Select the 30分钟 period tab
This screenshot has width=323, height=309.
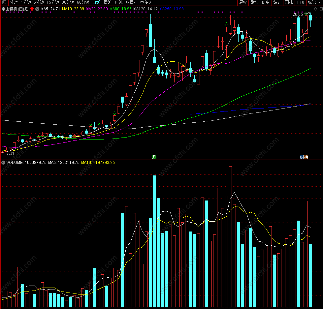(68, 2)
